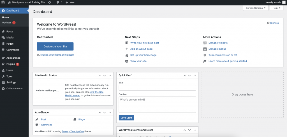Open the 1 Page link in At a Glance
287x137 pixels.
tap(81, 119)
